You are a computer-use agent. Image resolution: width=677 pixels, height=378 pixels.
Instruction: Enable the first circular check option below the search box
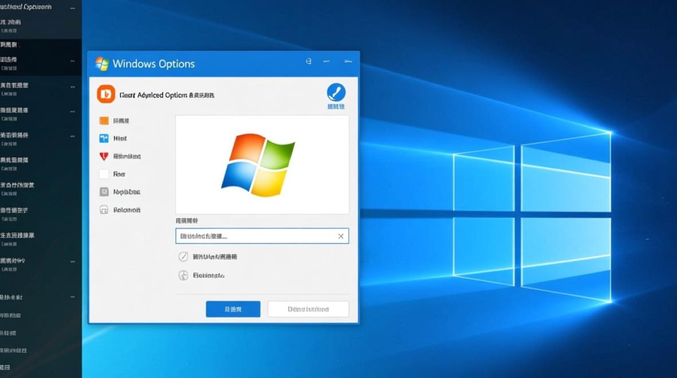point(183,257)
